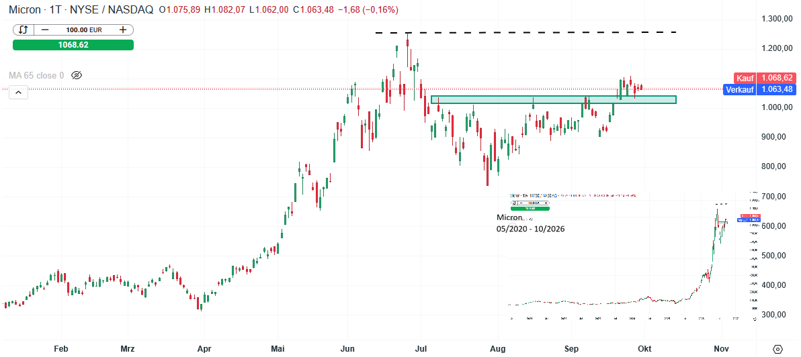Click the 1.300,00 price axis label
This screenshot has width=801, height=357.
pos(777,19)
